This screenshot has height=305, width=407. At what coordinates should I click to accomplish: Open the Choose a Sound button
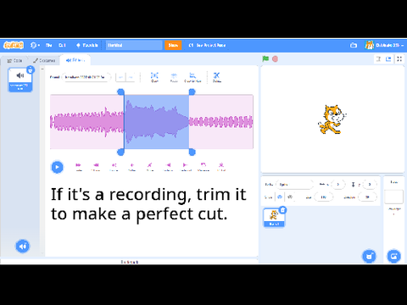click(23, 247)
